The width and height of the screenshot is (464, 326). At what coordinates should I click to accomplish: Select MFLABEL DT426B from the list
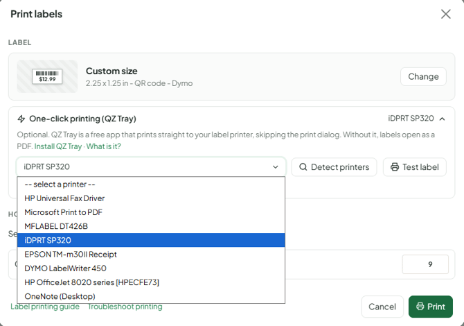point(151,226)
